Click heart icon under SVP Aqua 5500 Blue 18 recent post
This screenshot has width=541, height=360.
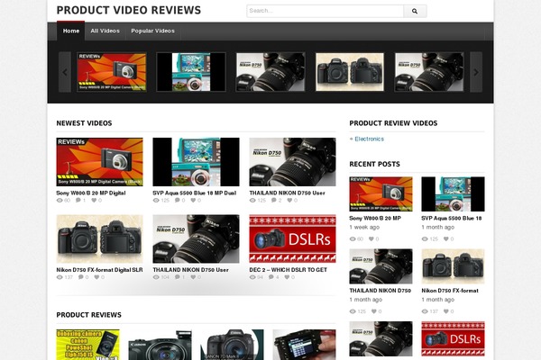pyautogui.click(x=446, y=238)
